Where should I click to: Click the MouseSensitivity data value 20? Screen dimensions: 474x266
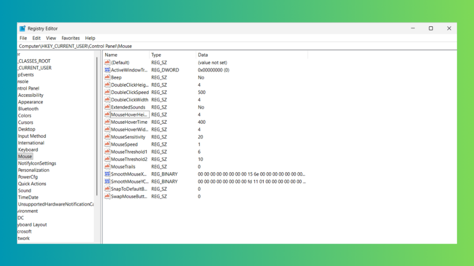point(200,137)
